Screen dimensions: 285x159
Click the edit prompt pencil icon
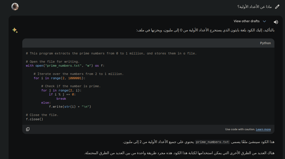pos(277,7)
